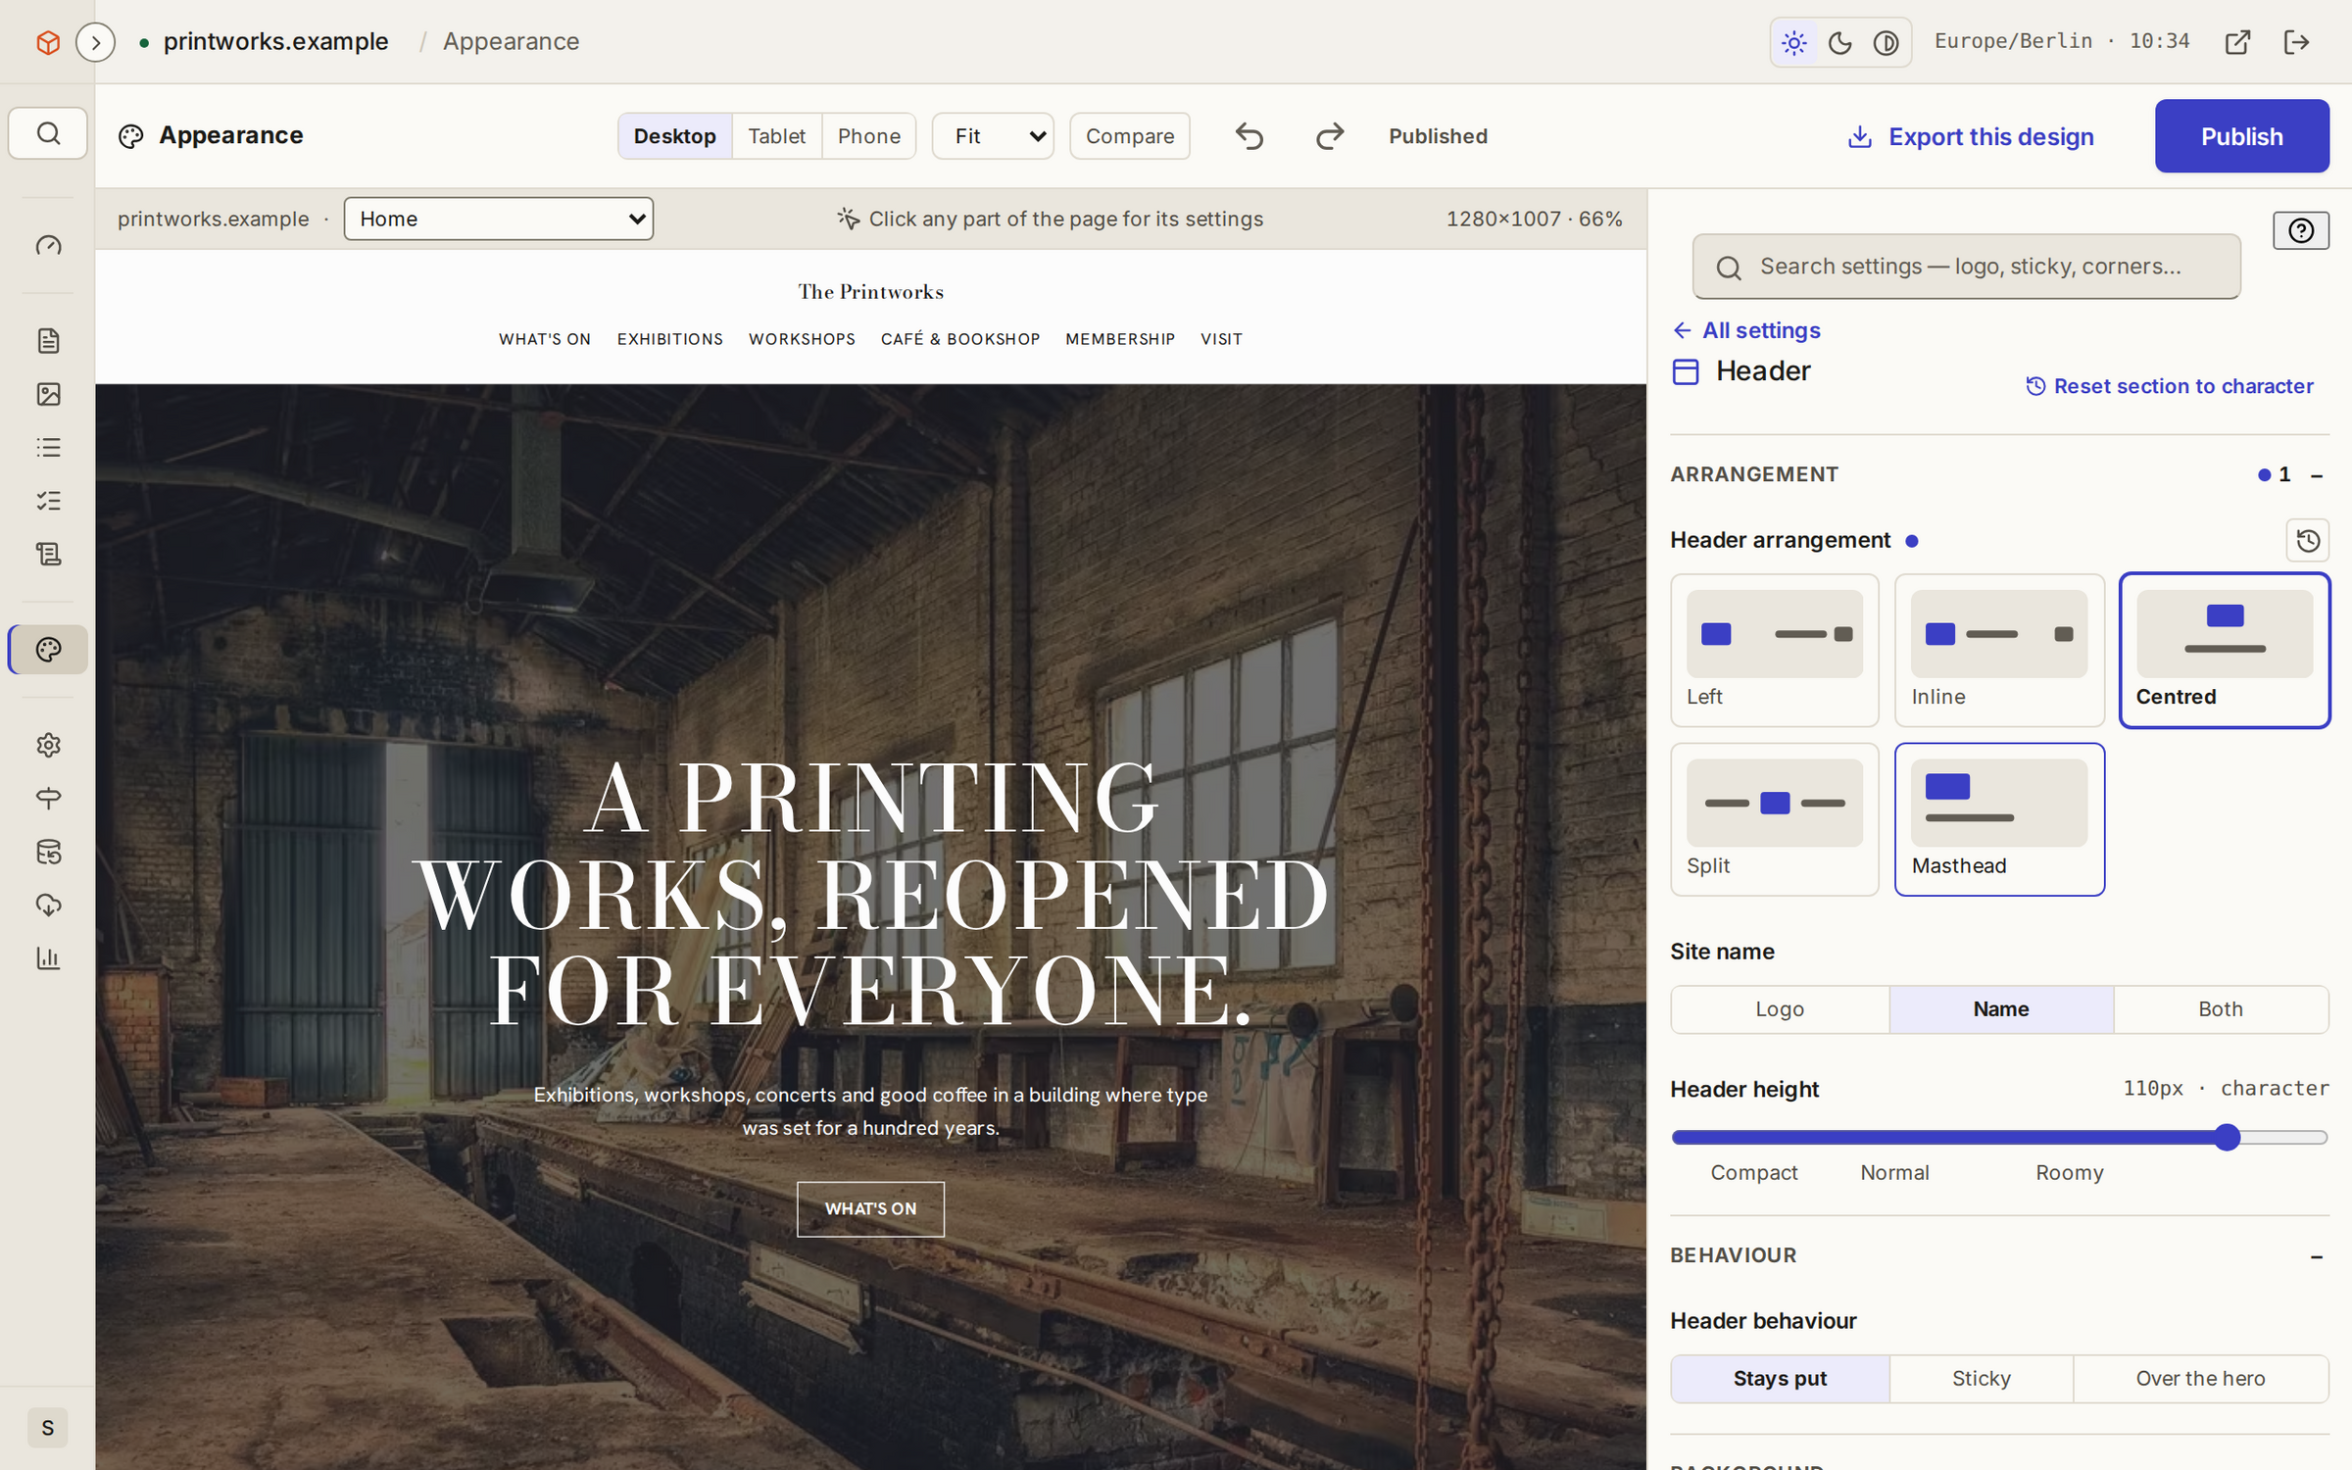Choose the Centred header arrangement

2225,650
